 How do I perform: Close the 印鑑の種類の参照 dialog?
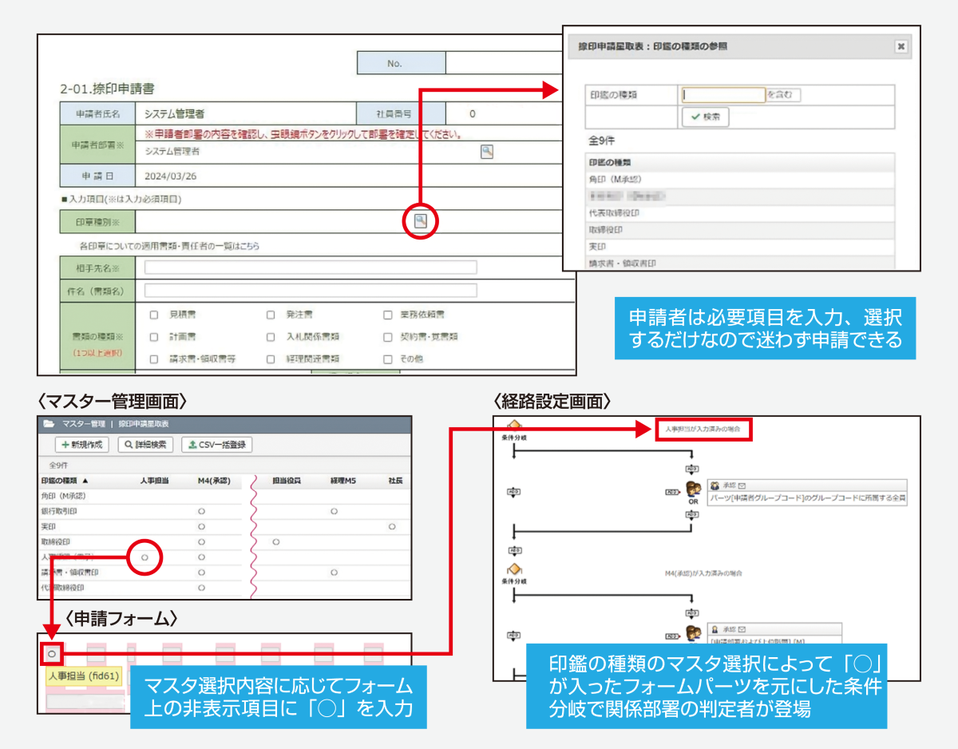click(x=901, y=47)
